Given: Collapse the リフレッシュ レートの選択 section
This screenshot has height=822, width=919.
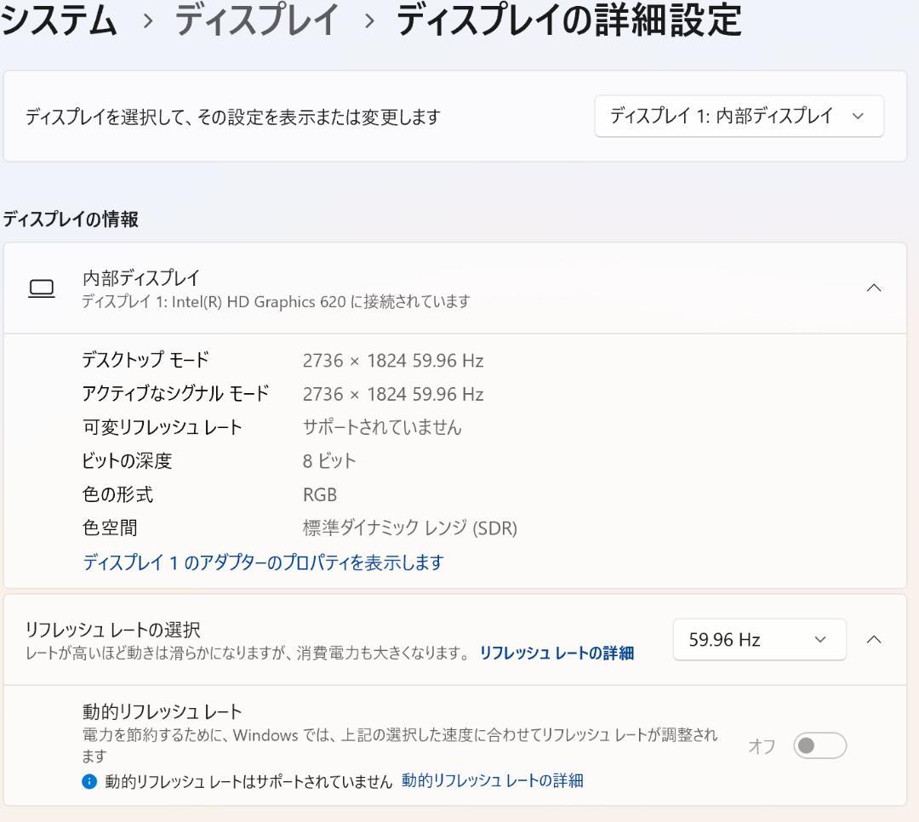Looking at the screenshot, I should click(875, 639).
